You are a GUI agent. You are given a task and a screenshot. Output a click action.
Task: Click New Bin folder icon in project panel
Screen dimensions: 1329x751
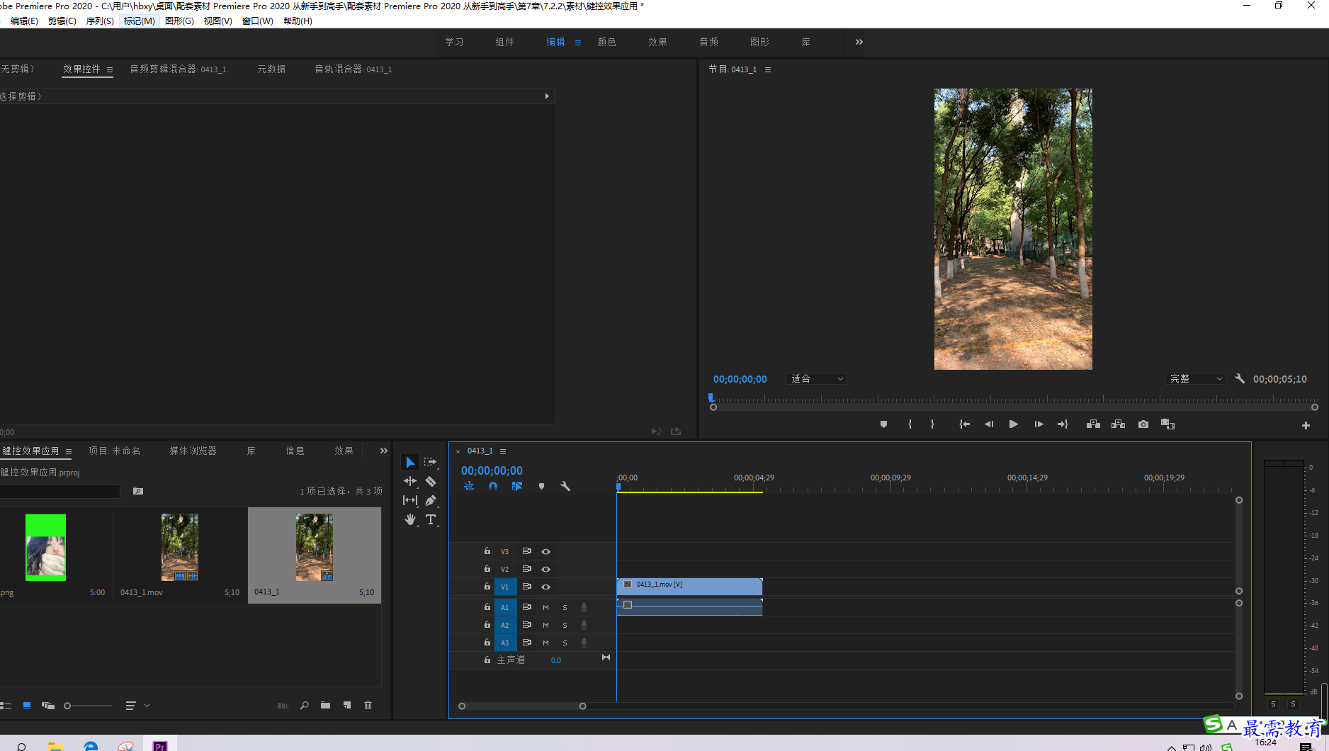point(325,705)
